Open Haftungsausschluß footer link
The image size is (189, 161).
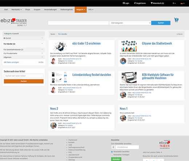[x=76, y=147]
